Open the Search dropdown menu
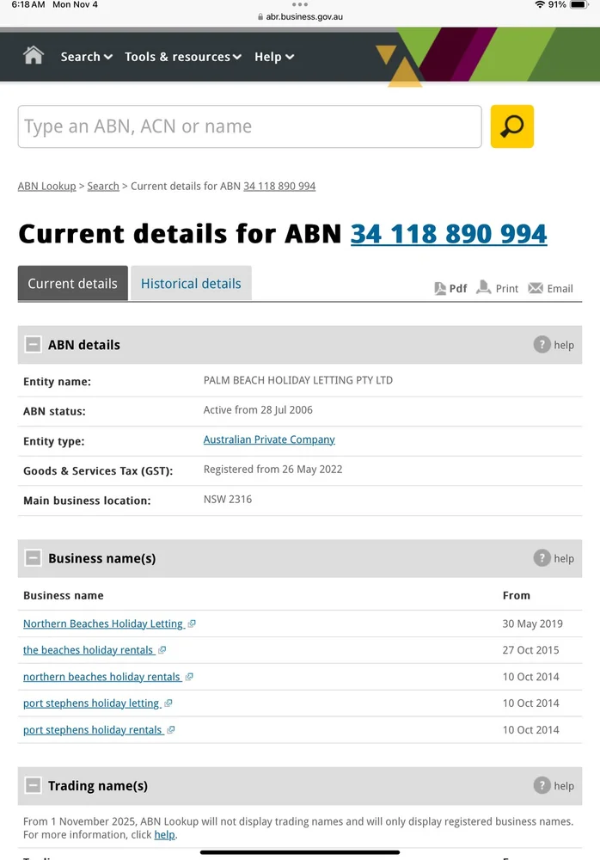 pyautogui.click(x=87, y=57)
